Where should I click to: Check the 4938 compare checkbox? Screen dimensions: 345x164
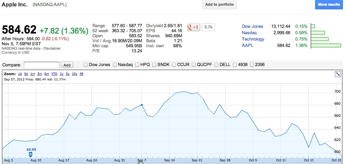[x=235, y=65]
